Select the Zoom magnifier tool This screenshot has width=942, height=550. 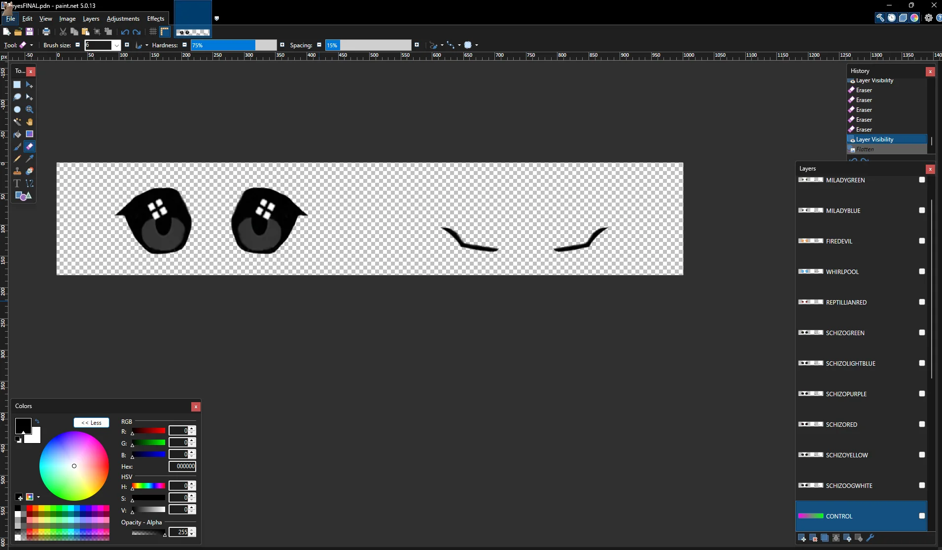click(30, 109)
